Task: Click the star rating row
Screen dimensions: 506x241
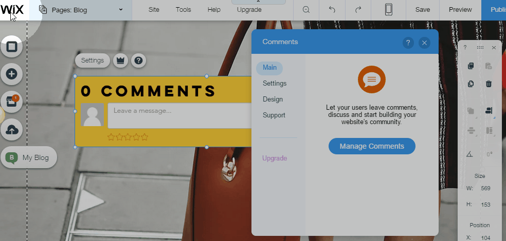Action: click(x=128, y=137)
